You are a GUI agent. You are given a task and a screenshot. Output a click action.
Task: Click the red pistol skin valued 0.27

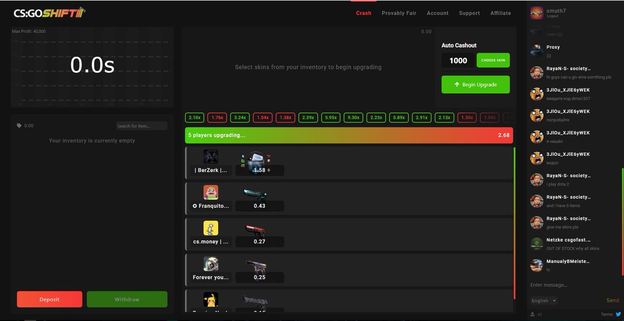[x=255, y=230]
